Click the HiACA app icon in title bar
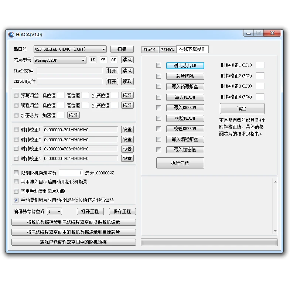The height and width of the screenshot is (290, 290). click(11, 35)
